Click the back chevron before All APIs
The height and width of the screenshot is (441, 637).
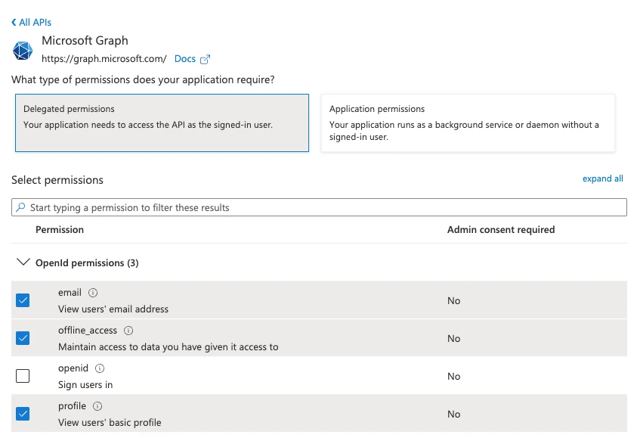click(14, 23)
